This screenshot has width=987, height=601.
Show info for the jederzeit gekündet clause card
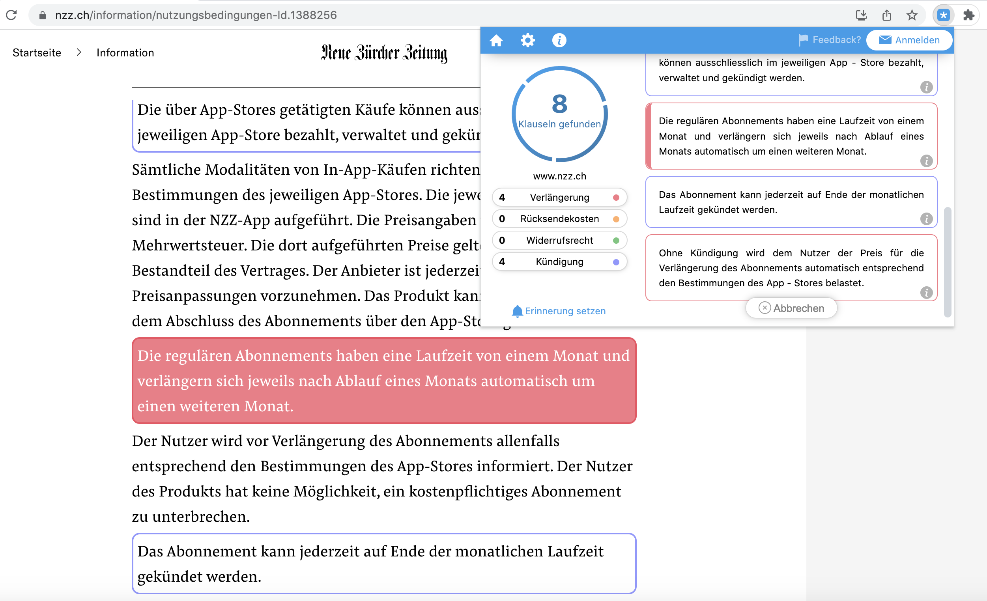click(926, 219)
